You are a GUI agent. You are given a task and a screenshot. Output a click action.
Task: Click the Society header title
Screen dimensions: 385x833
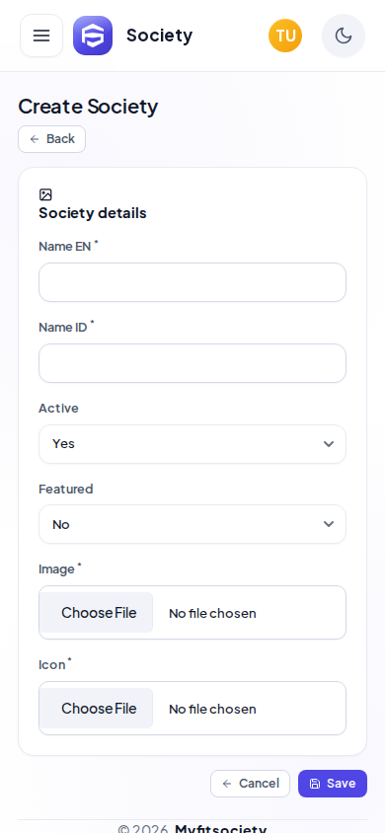click(x=159, y=36)
